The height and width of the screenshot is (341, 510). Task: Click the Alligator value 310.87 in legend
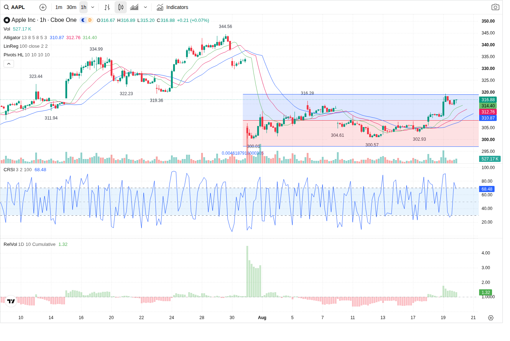pyautogui.click(x=57, y=38)
